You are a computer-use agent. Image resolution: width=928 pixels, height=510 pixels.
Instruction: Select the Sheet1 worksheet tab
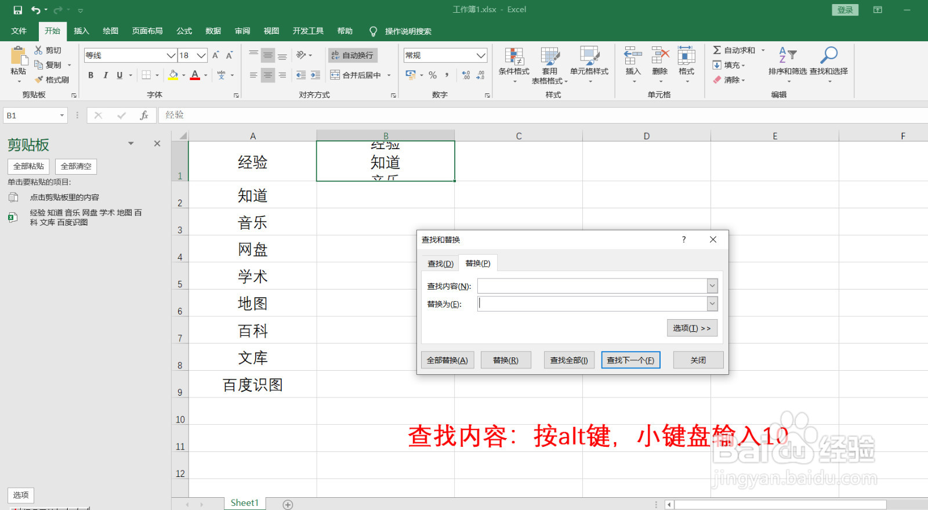pos(244,503)
